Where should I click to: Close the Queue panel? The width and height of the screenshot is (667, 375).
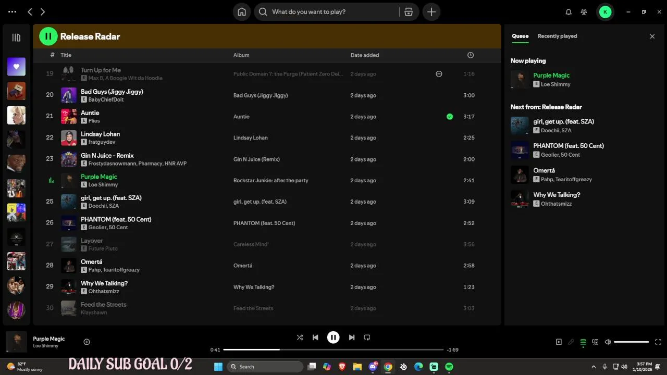[652, 36]
